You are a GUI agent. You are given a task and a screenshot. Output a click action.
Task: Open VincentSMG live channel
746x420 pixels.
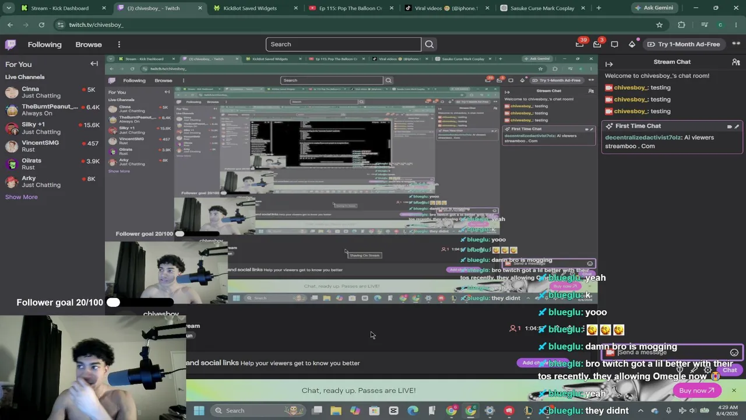(52, 146)
